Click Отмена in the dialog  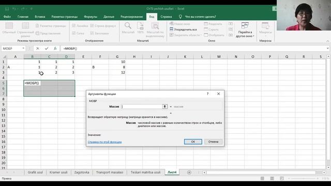[x=213, y=142]
